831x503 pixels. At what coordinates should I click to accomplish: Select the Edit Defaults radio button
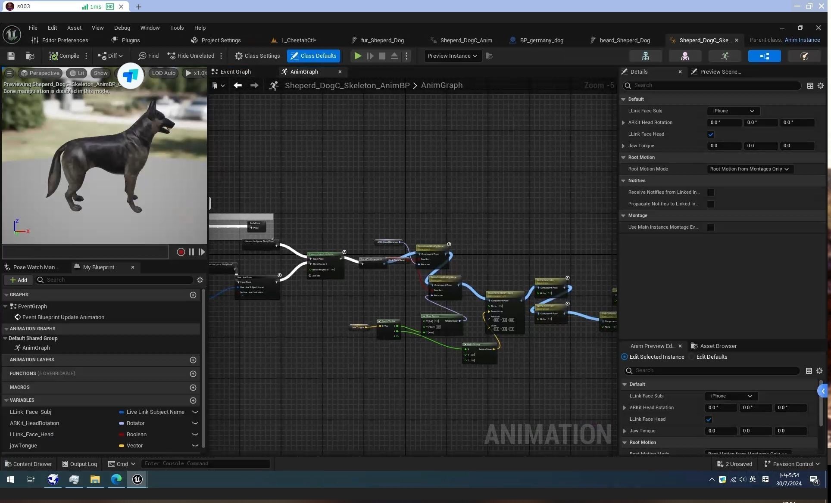click(x=692, y=357)
